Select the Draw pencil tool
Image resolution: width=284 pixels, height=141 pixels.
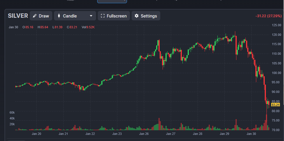pyautogui.click(x=41, y=16)
